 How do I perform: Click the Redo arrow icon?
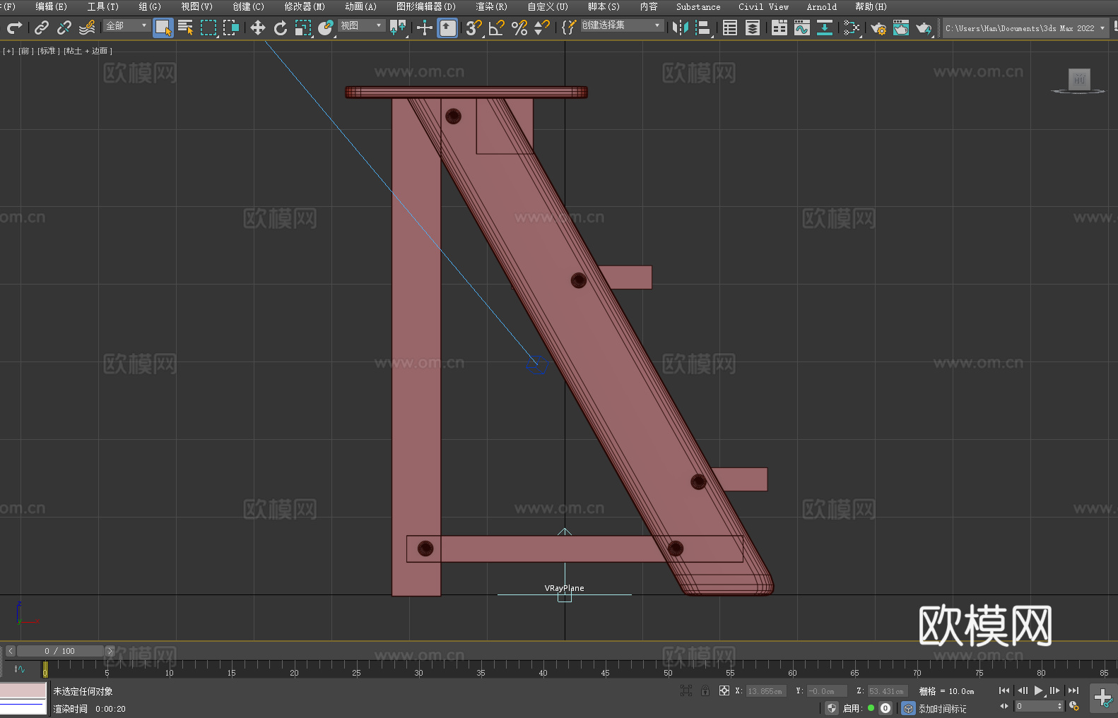pos(14,28)
